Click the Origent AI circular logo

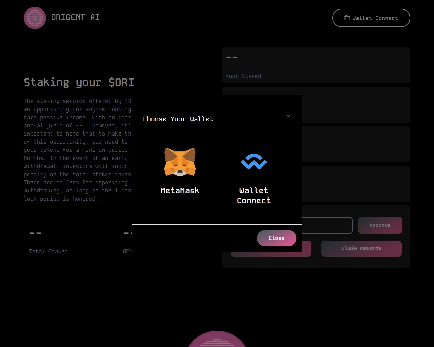(x=35, y=18)
